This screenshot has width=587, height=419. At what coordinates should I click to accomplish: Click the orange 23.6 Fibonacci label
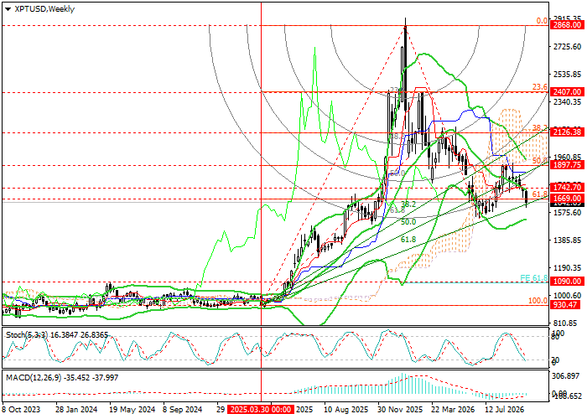(540, 87)
